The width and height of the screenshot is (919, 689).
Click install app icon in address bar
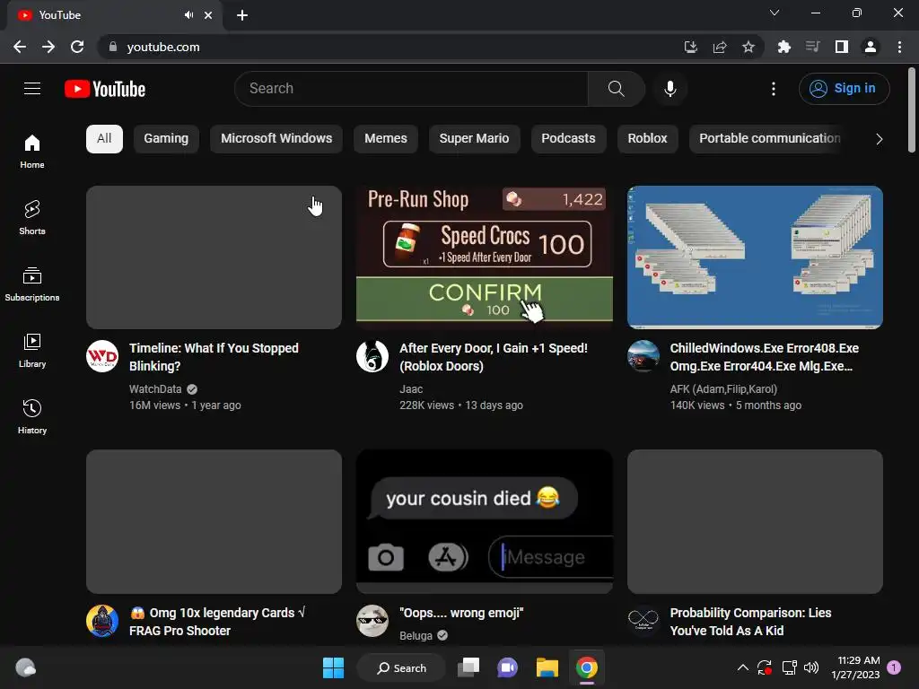(x=690, y=47)
